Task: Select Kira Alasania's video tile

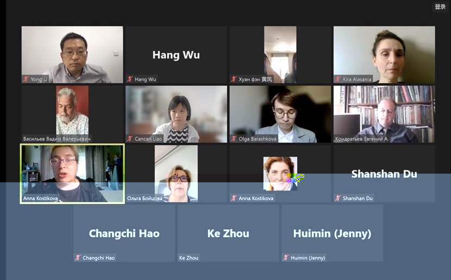Action: tap(384, 55)
